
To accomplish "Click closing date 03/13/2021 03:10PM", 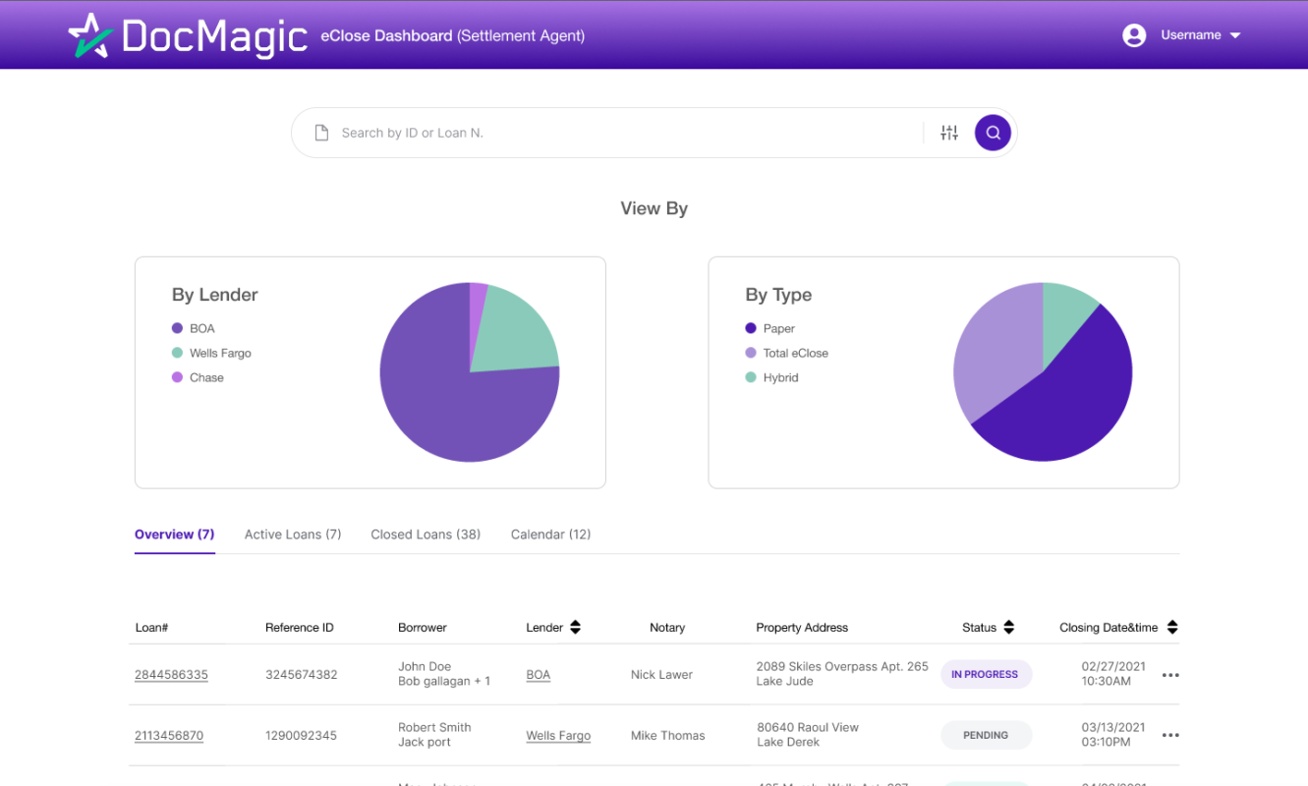I will [x=1113, y=735].
